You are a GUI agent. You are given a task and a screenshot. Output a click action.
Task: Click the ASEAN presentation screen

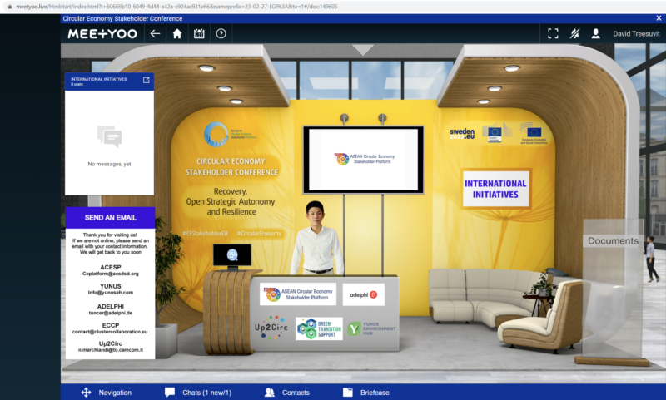[x=362, y=158]
